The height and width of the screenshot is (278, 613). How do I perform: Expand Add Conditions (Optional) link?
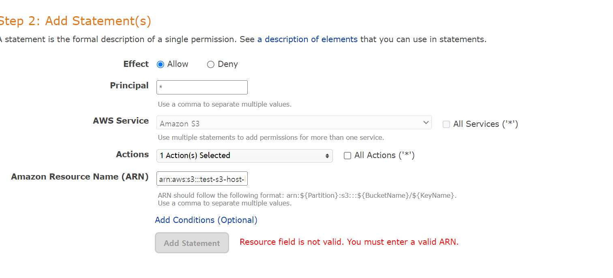tap(206, 220)
